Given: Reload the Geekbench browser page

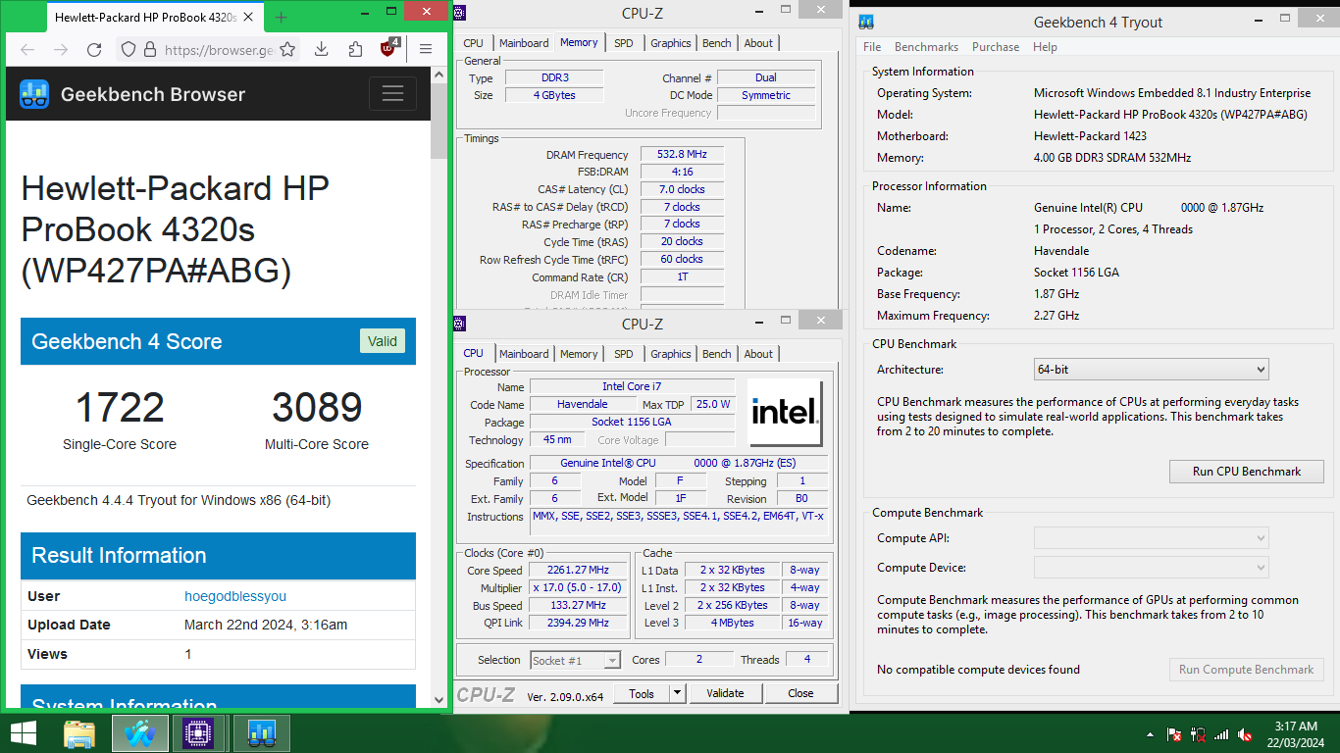Looking at the screenshot, I should [x=94, y=50].
